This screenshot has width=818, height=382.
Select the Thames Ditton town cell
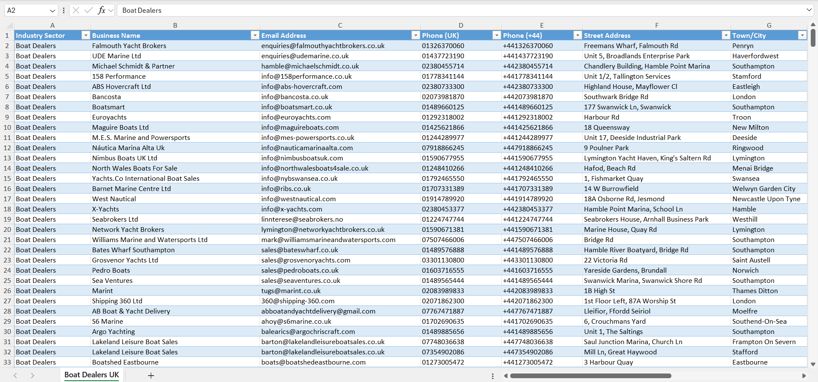tap(769, 291)
